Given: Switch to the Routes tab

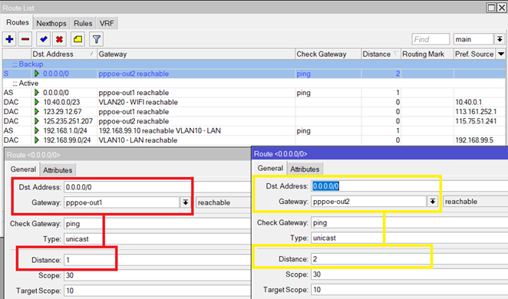Looking at the screenshot, I should click(18, 23).
